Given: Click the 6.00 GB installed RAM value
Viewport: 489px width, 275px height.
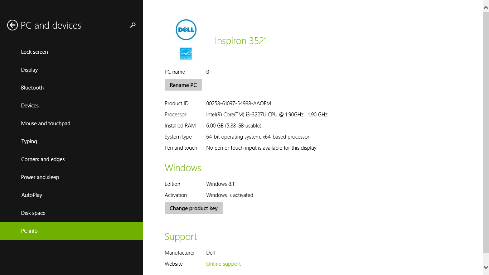Looking at the screenshot, I should point(234,126).
